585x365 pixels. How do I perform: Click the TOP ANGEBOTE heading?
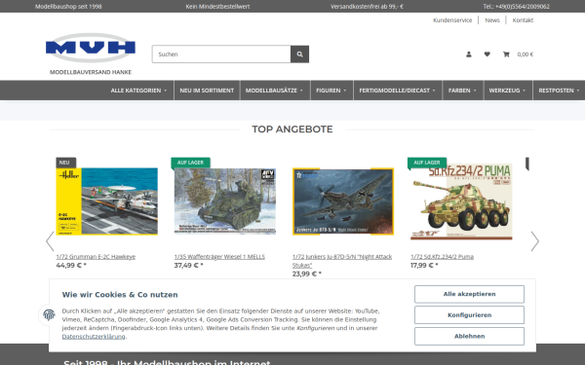(x=292, y=129)
